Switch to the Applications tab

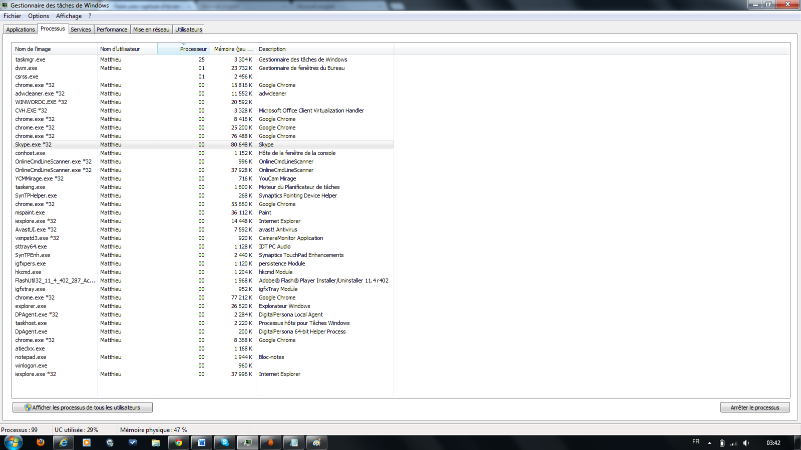(x=21, y=29)
